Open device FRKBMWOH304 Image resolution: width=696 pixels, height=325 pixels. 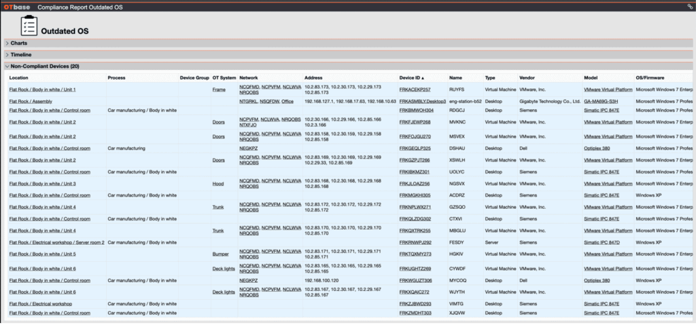tap(417, 110)
